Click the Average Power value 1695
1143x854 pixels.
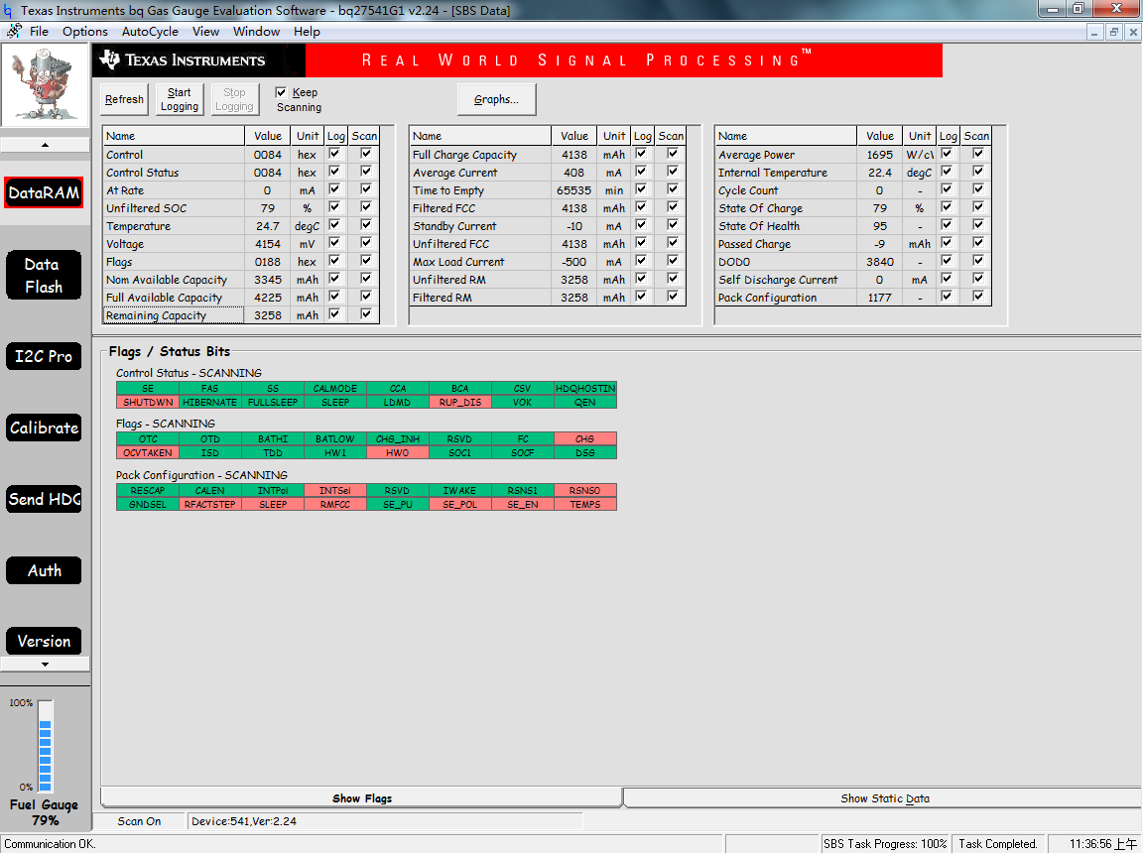click(x=880, y=155)
